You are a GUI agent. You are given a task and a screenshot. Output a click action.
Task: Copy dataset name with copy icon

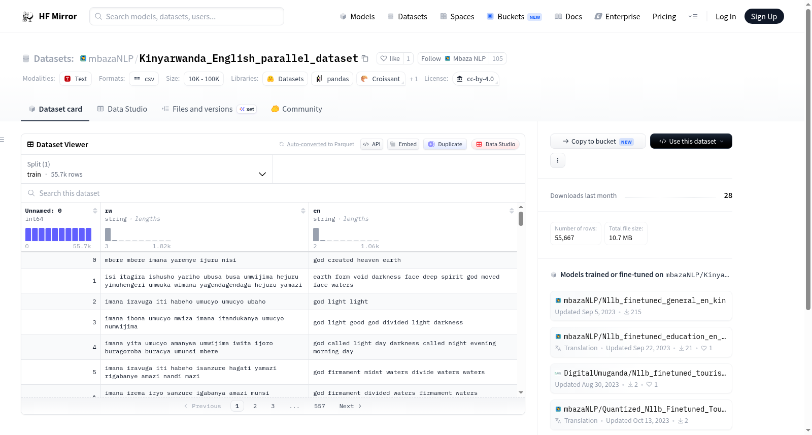click(x=365, y=58)
